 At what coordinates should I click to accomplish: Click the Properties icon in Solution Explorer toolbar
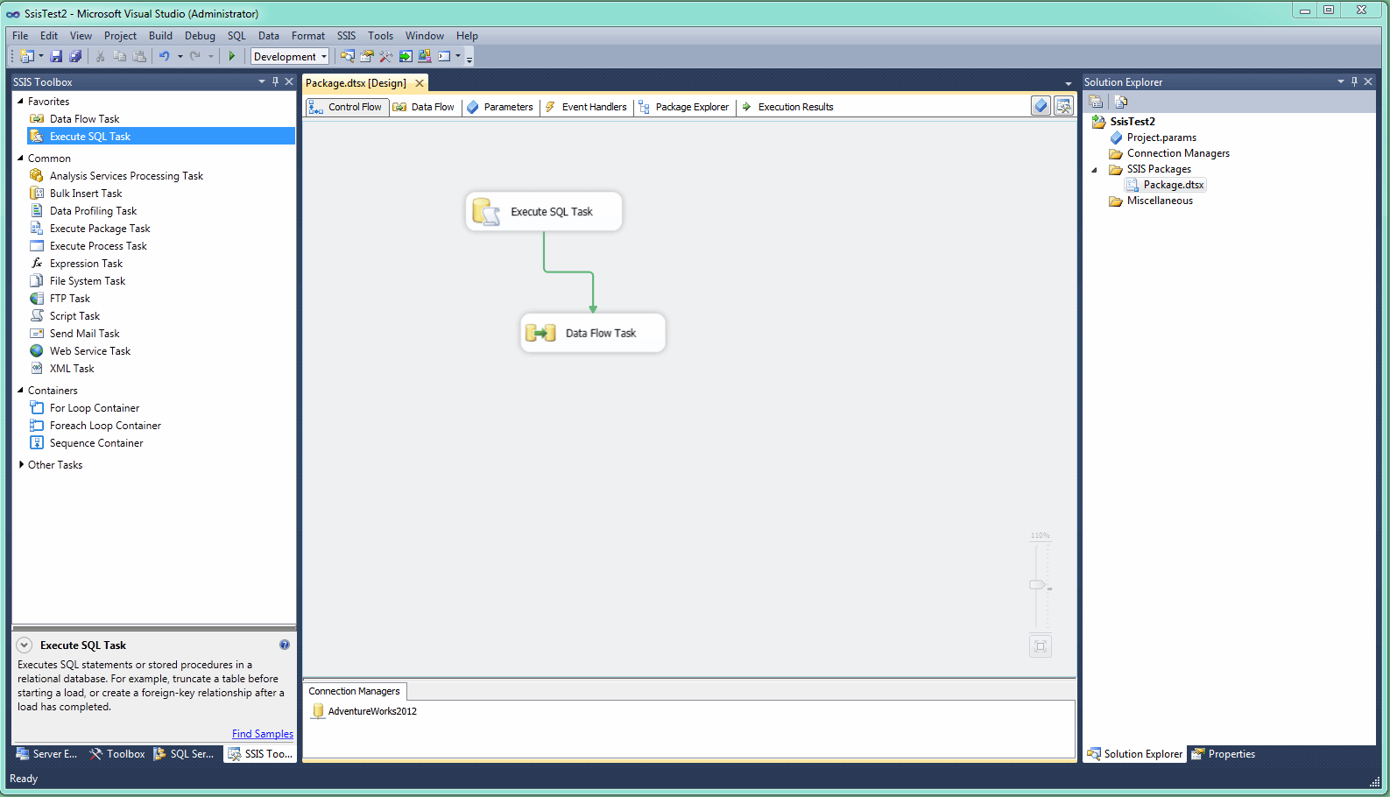pos(1096,102)
